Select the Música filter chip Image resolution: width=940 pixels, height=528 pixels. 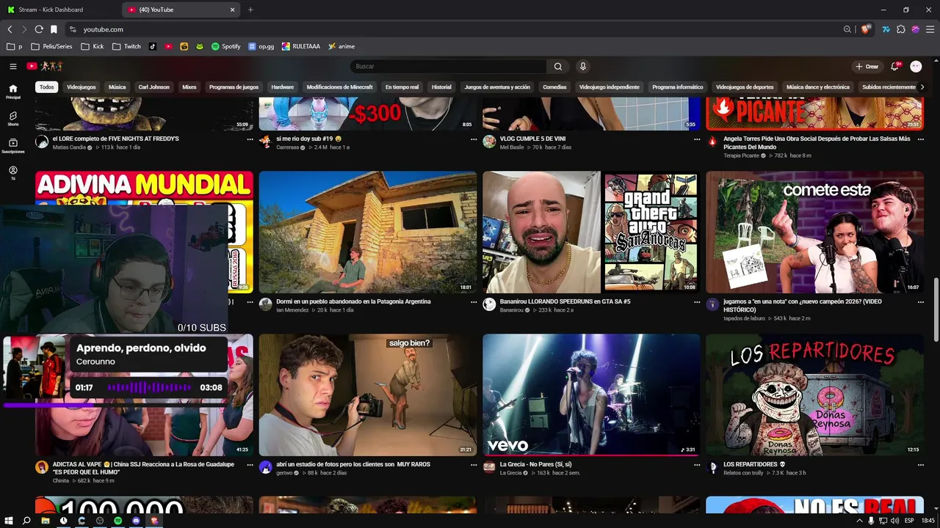click(x=117, y=87)
